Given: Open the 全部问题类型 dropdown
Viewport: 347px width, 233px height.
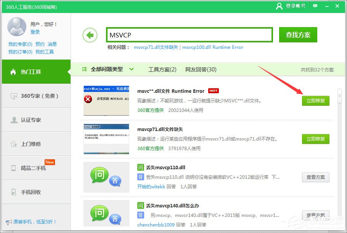Looking at the screenshot, I should point(108,70).
